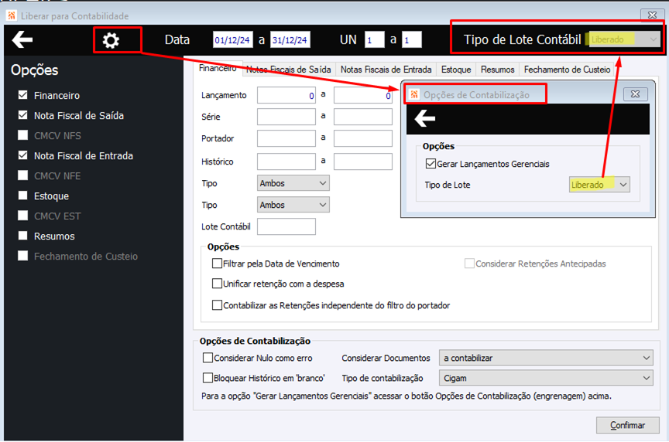This screenshot has height=442, width=669.
Task: Click the Portador end field
Action: pyautogui.click(x=363, y=138)
